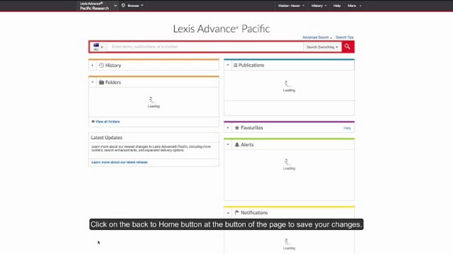The width and height of the screenshot is (453, 254).
Task: Click the Browse globe icon
Action: point(123,6)
